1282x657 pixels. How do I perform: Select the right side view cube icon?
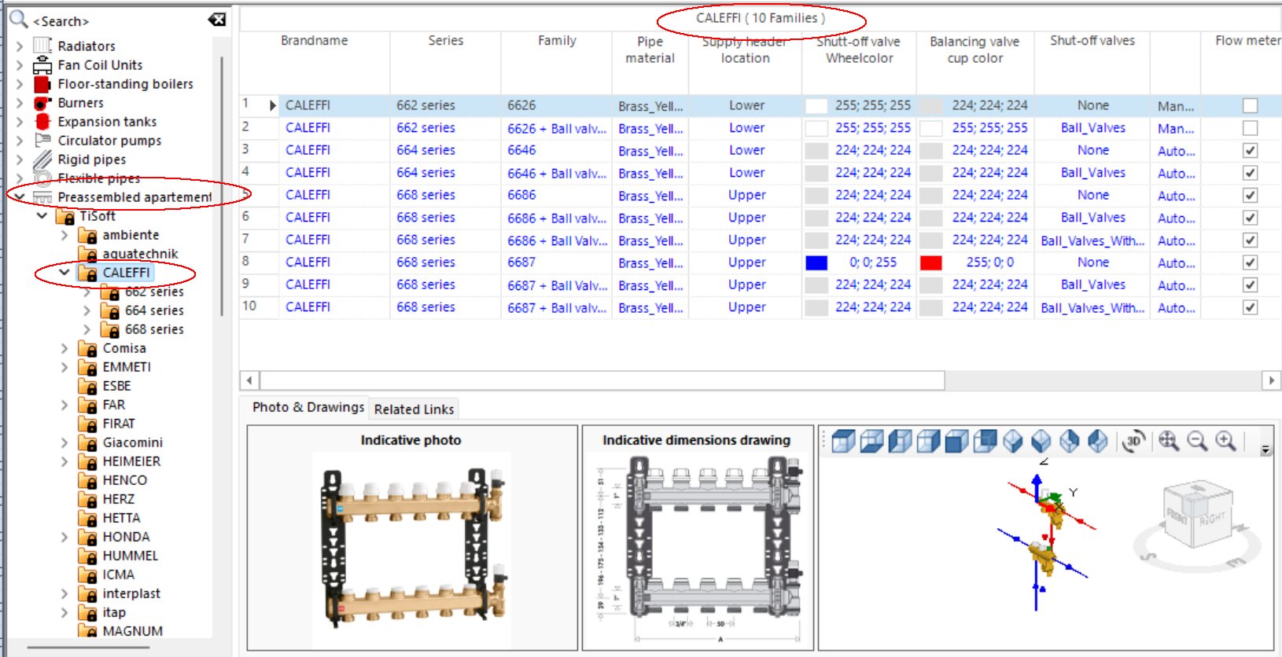[x=928, y=442]
